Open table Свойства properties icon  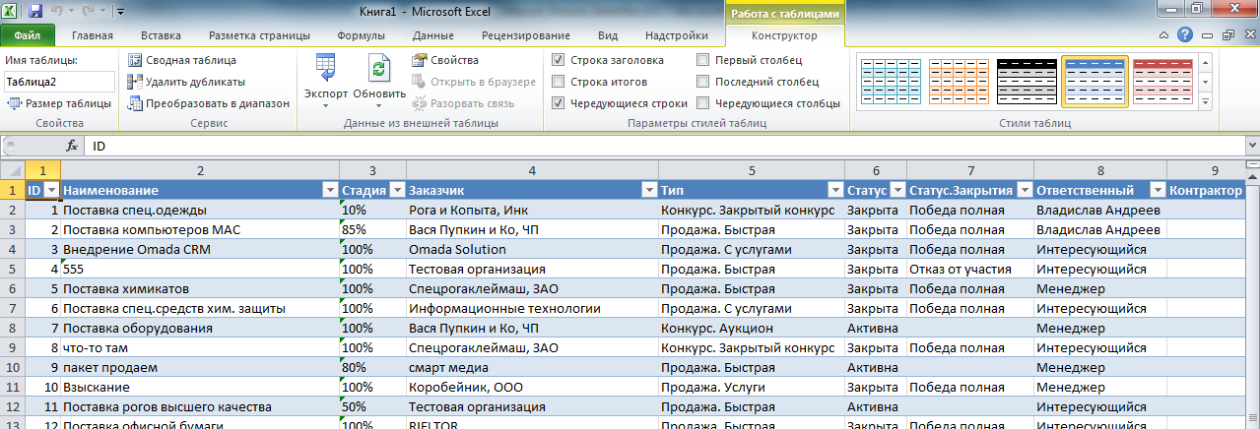tap(419, 60)
